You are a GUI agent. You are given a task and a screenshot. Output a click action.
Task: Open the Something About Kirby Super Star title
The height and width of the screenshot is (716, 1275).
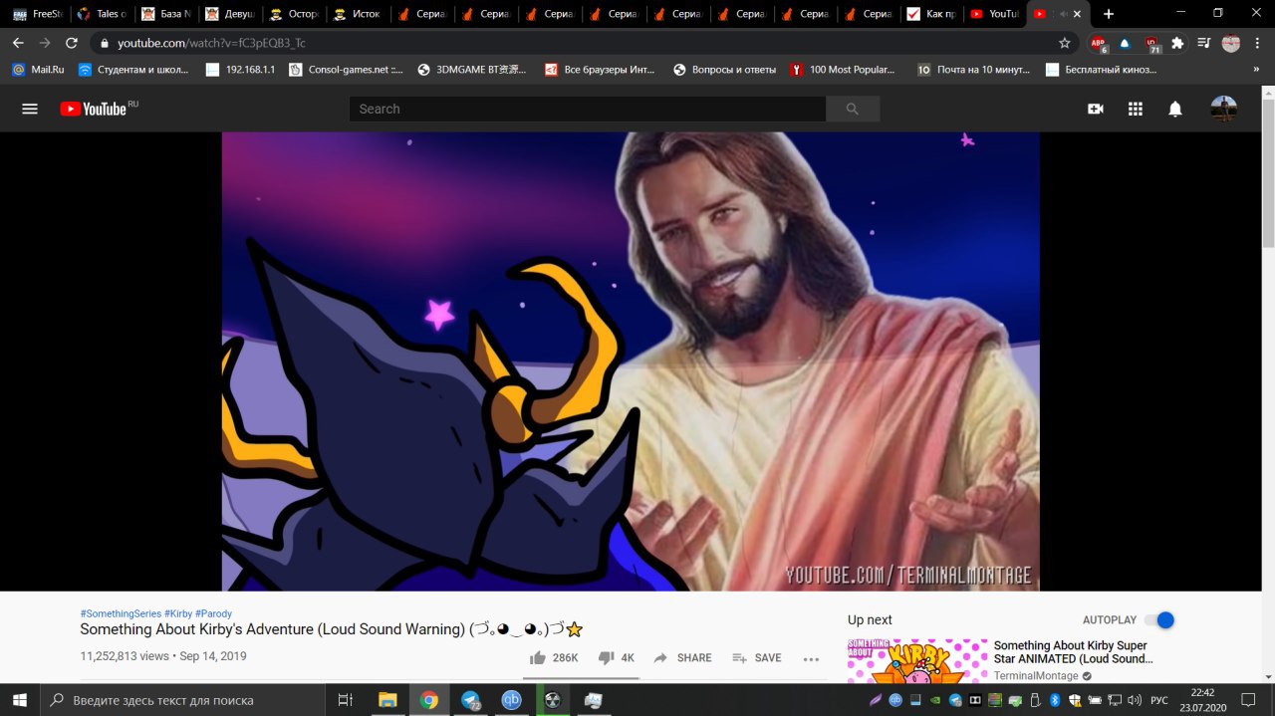(1074, 652)
